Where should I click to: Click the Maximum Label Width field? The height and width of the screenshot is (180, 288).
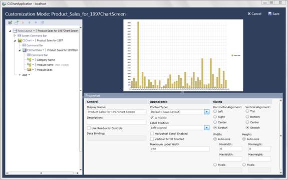[180, 149]
